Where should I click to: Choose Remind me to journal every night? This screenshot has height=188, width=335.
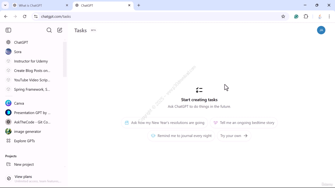pyautogui.click(x=181, y=136)
